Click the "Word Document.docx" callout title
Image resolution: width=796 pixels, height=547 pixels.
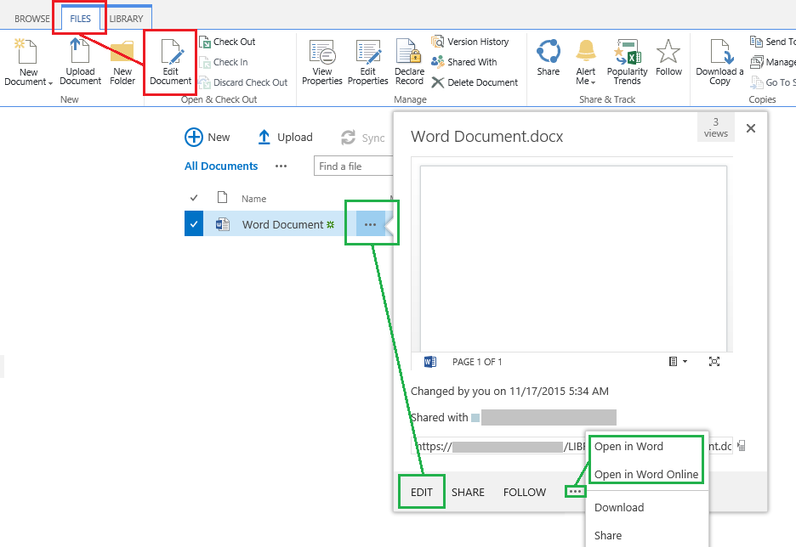coord(486,137)
